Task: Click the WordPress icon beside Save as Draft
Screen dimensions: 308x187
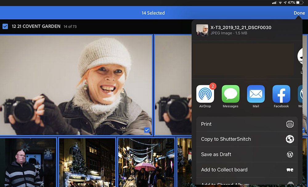Action: pyautogui.click(x=290, y=155)
